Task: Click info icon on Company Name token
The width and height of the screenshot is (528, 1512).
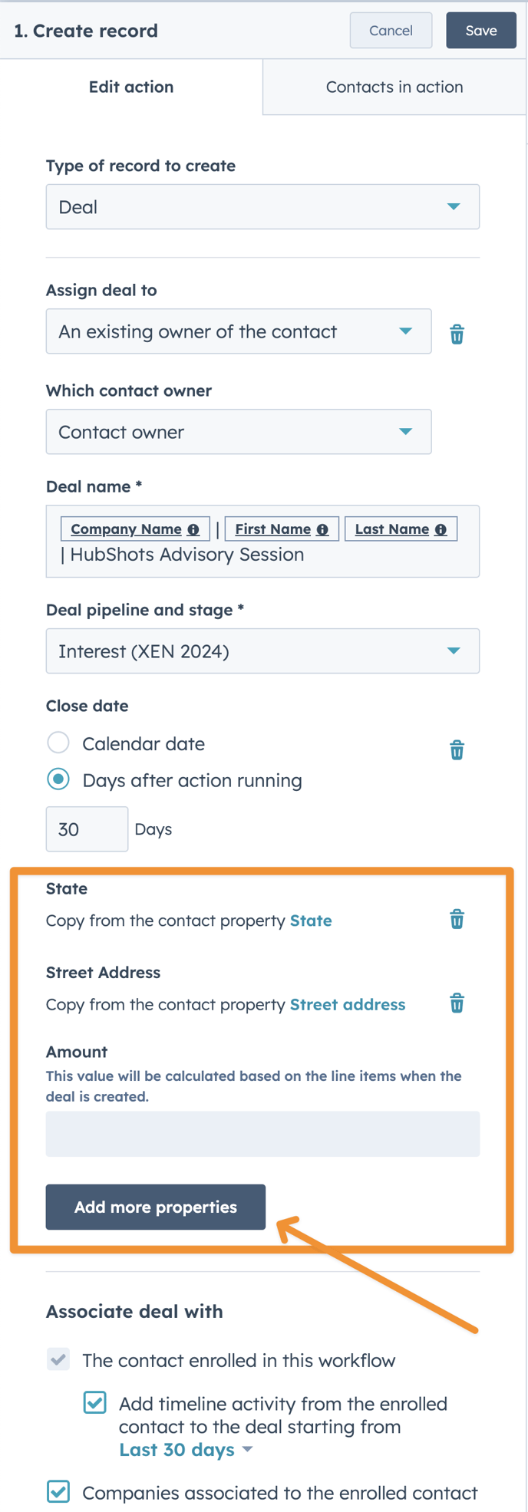Action: click(x=193, y=529)
